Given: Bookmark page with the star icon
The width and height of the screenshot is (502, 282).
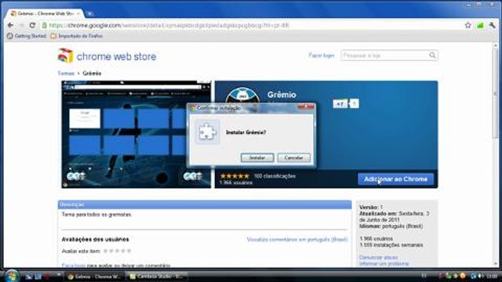Looking at the screenshot, I should tap(467, 25).
